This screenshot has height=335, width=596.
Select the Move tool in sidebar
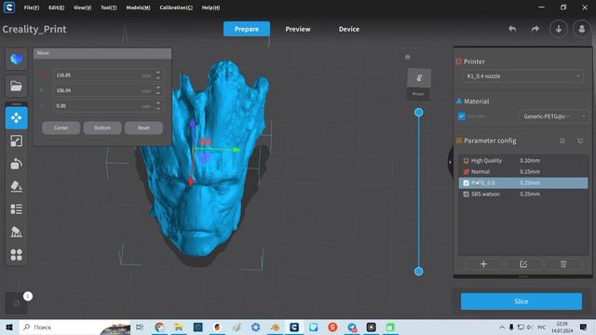tap(17, 118)
